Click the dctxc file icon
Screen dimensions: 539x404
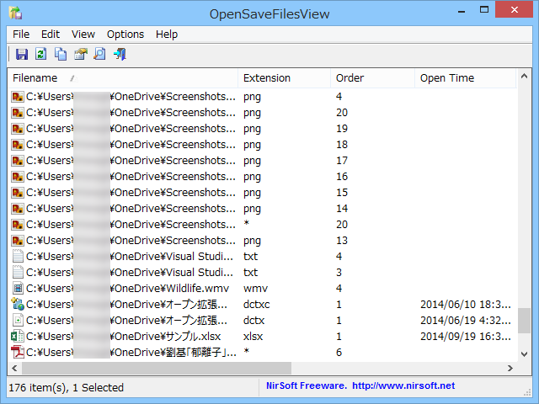(18, 304)
